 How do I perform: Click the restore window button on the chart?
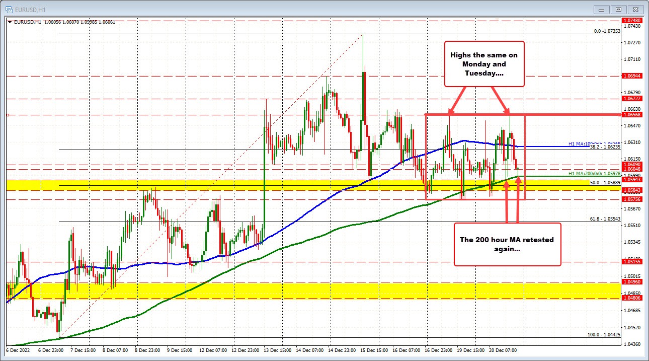point(617,9)
